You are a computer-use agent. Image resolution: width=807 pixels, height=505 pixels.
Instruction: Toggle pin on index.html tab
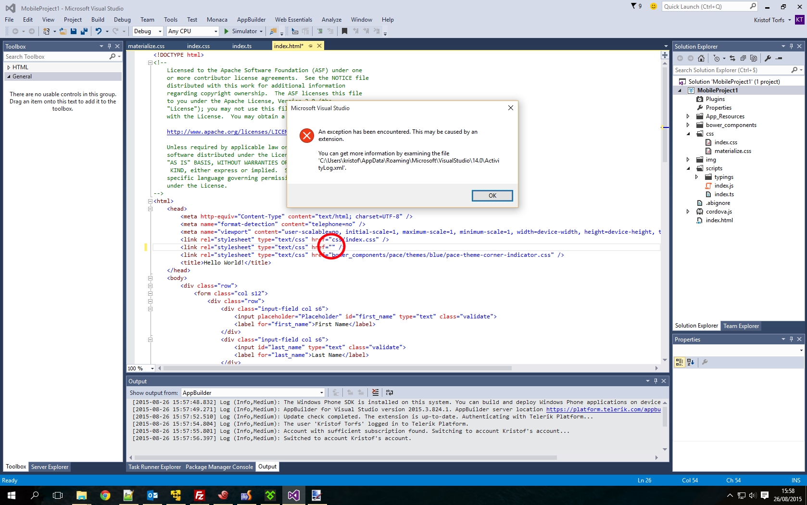pos(310,46)
